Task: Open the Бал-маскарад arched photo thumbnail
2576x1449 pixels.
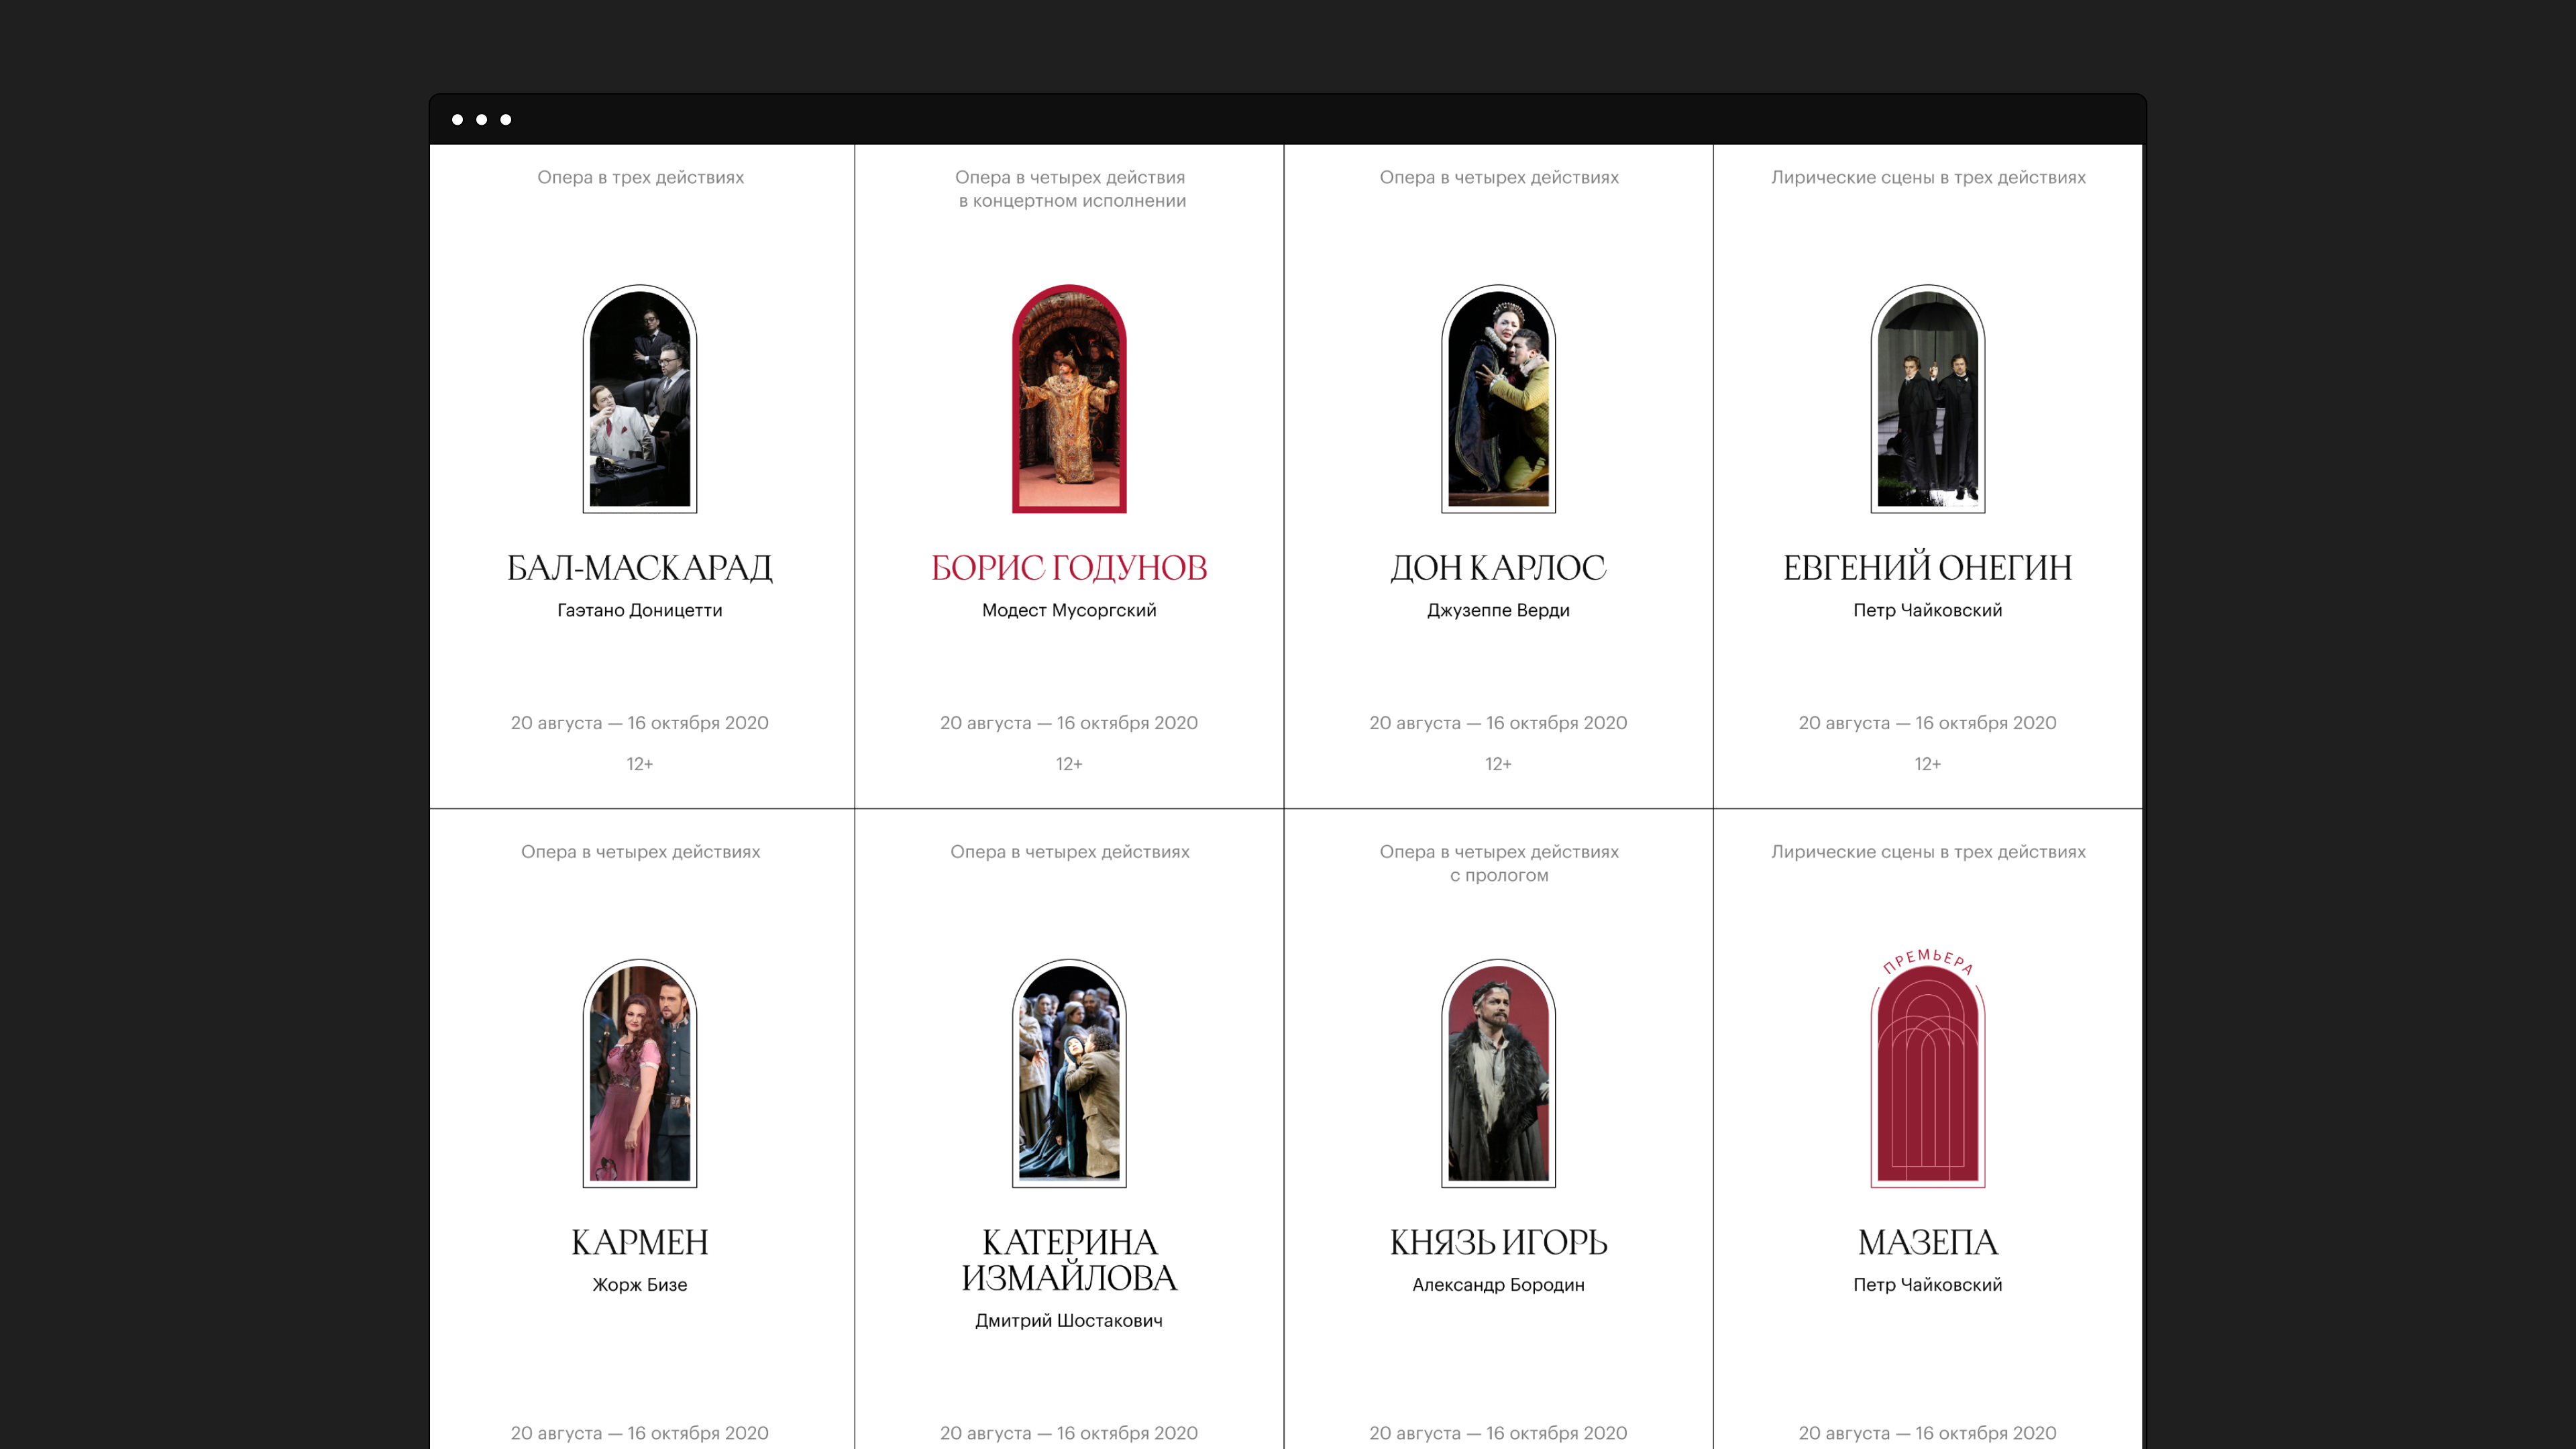Action: coord(640,400)
